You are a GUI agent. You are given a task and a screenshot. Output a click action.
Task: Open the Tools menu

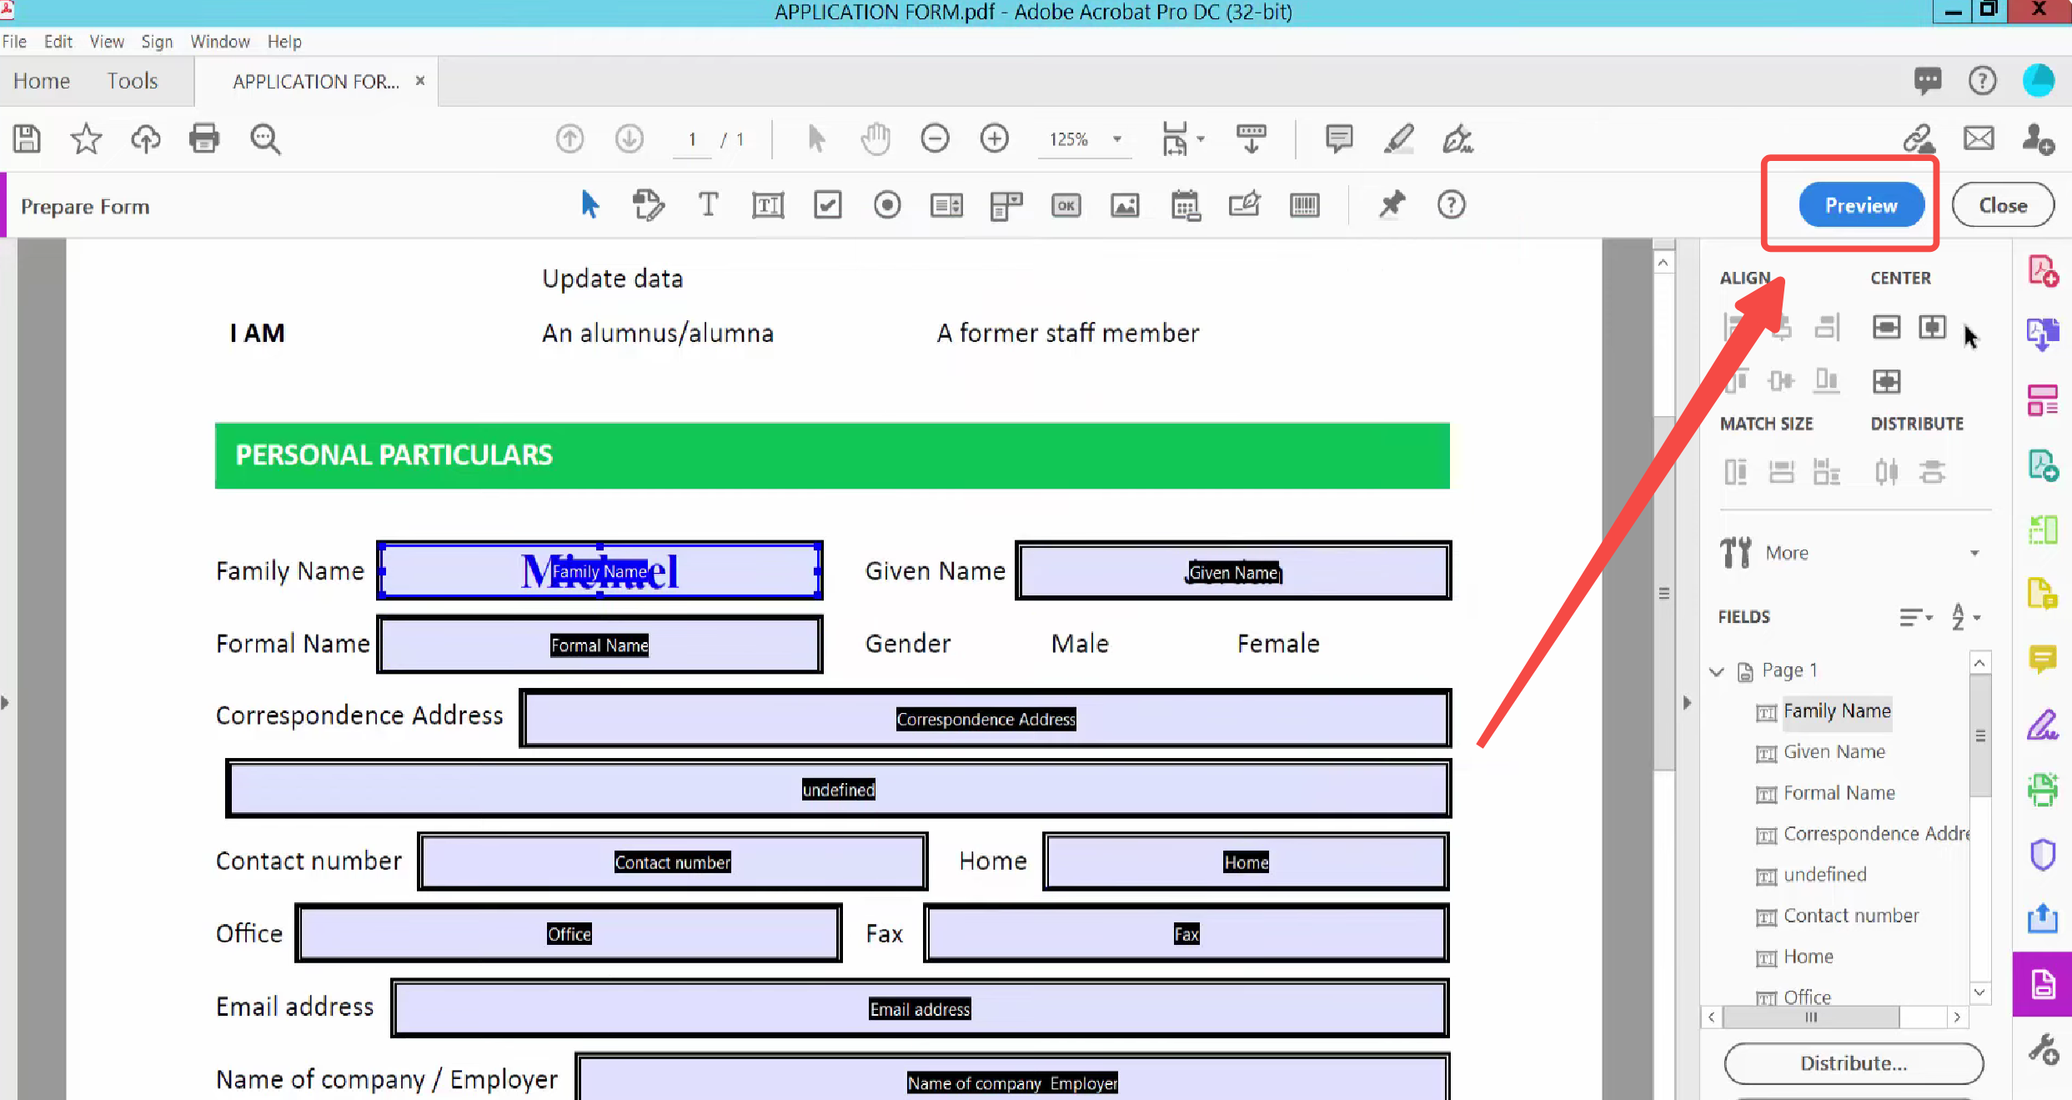point(133,79)
